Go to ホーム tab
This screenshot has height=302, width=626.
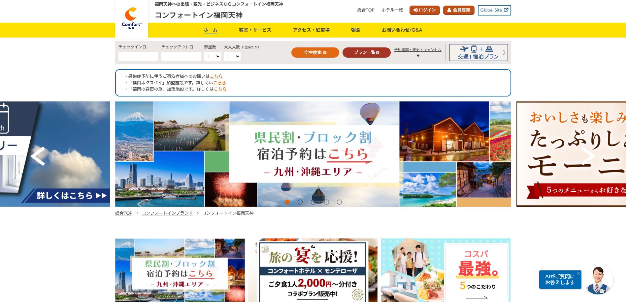pos(211,30)
